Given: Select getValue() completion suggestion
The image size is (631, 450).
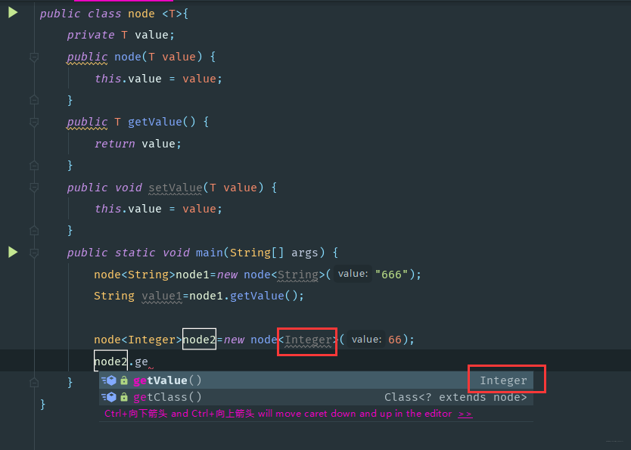Looking at the screenshot, I should [316, 380].
